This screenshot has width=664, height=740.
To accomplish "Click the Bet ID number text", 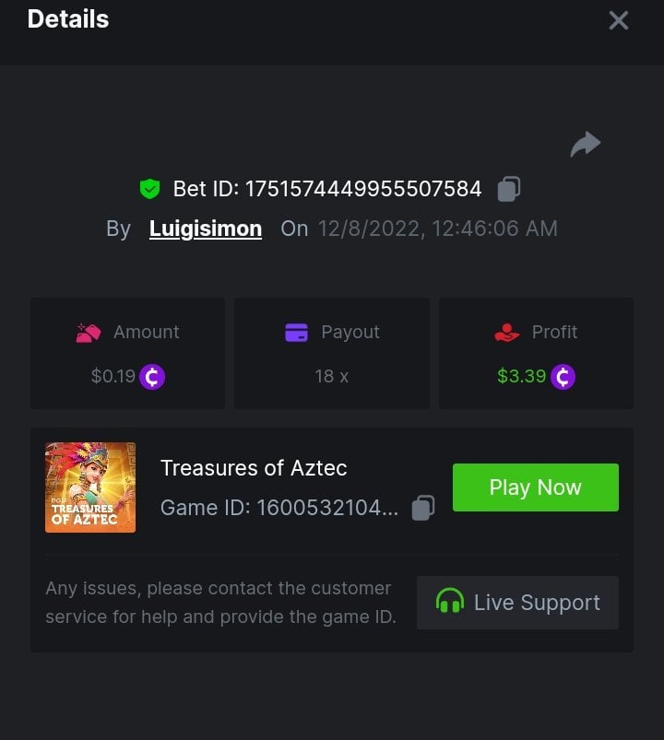I will [327, 189].
